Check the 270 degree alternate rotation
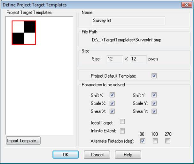The width and height of the screenshot is (194, 164). pyautogui.click(x=167, y=141)
